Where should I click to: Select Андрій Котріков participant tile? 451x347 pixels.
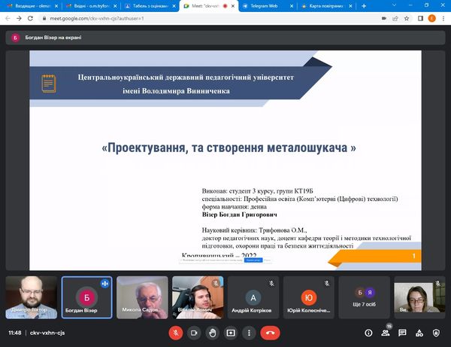[253, 297]
